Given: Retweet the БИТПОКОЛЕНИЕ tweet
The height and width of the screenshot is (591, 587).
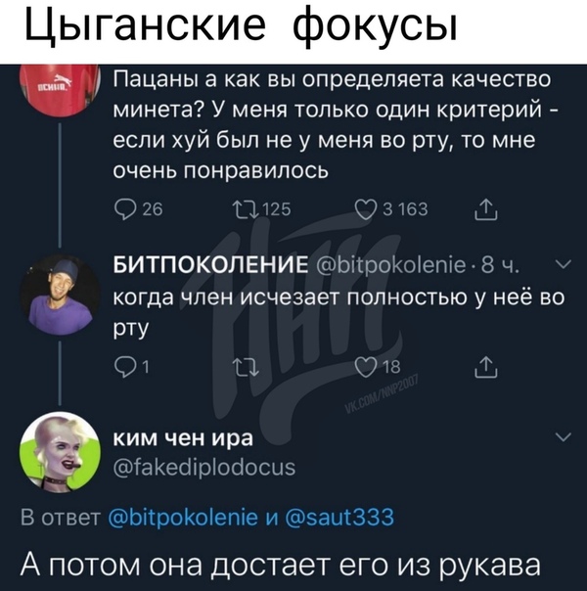Looking at the screenshot, I should pos(246,368).
